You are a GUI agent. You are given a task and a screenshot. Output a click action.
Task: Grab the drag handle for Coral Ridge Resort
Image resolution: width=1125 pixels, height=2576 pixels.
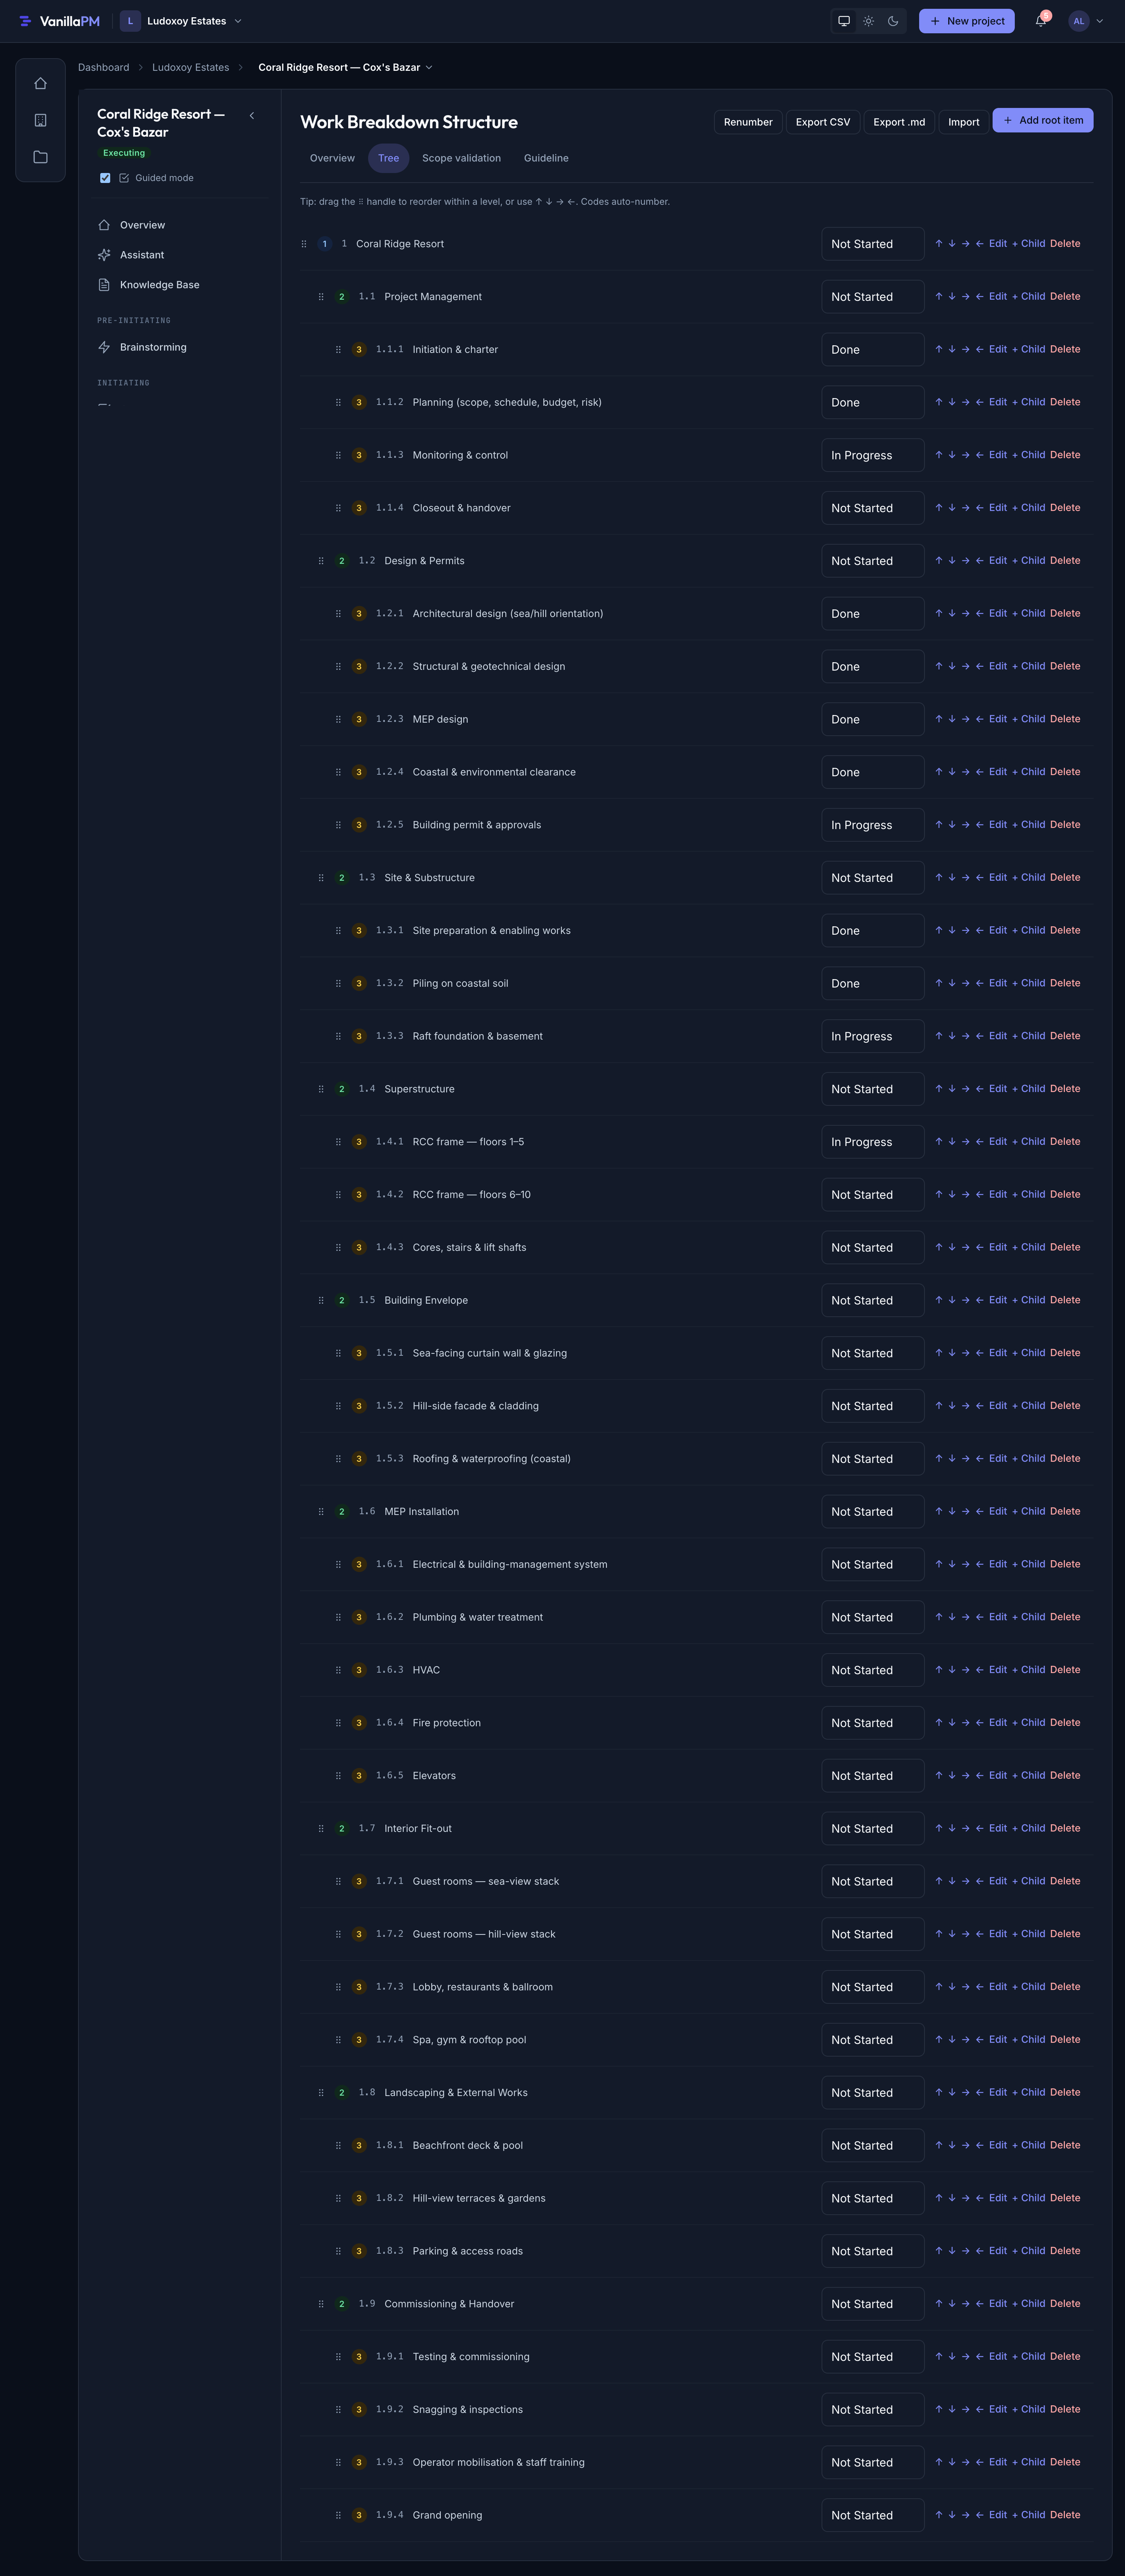304,244
